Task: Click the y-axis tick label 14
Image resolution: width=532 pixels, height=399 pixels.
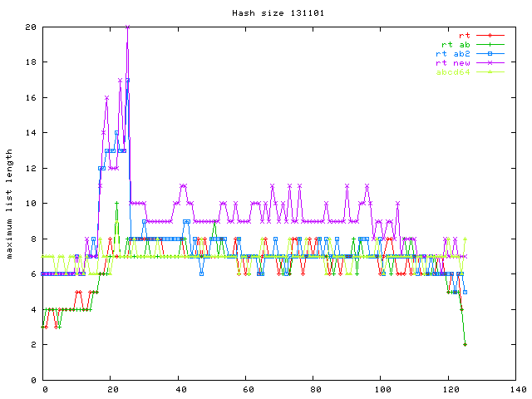Action: (31, 133)
